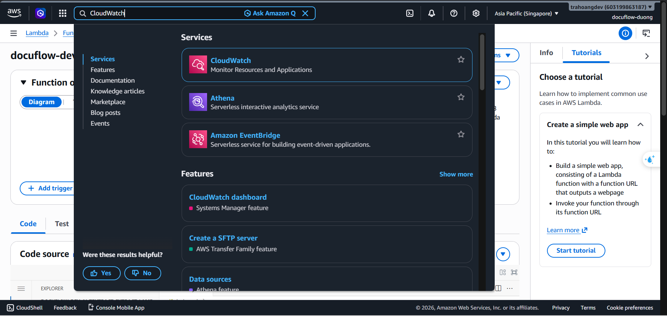The height and width of the screenshot is (316, 667).
Task: Open the settings gear
Action: click(476, 13)
